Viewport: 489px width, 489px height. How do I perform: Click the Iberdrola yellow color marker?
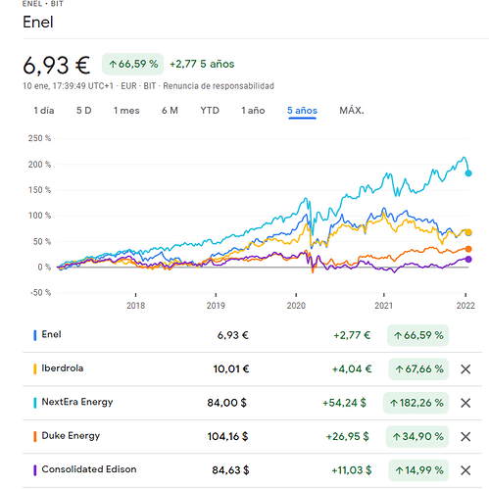point(35,369)
